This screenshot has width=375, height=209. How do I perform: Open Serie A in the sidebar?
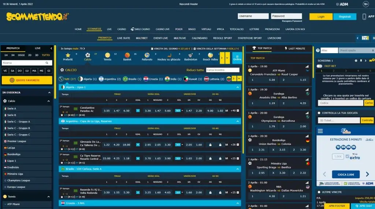pos(27,109)
